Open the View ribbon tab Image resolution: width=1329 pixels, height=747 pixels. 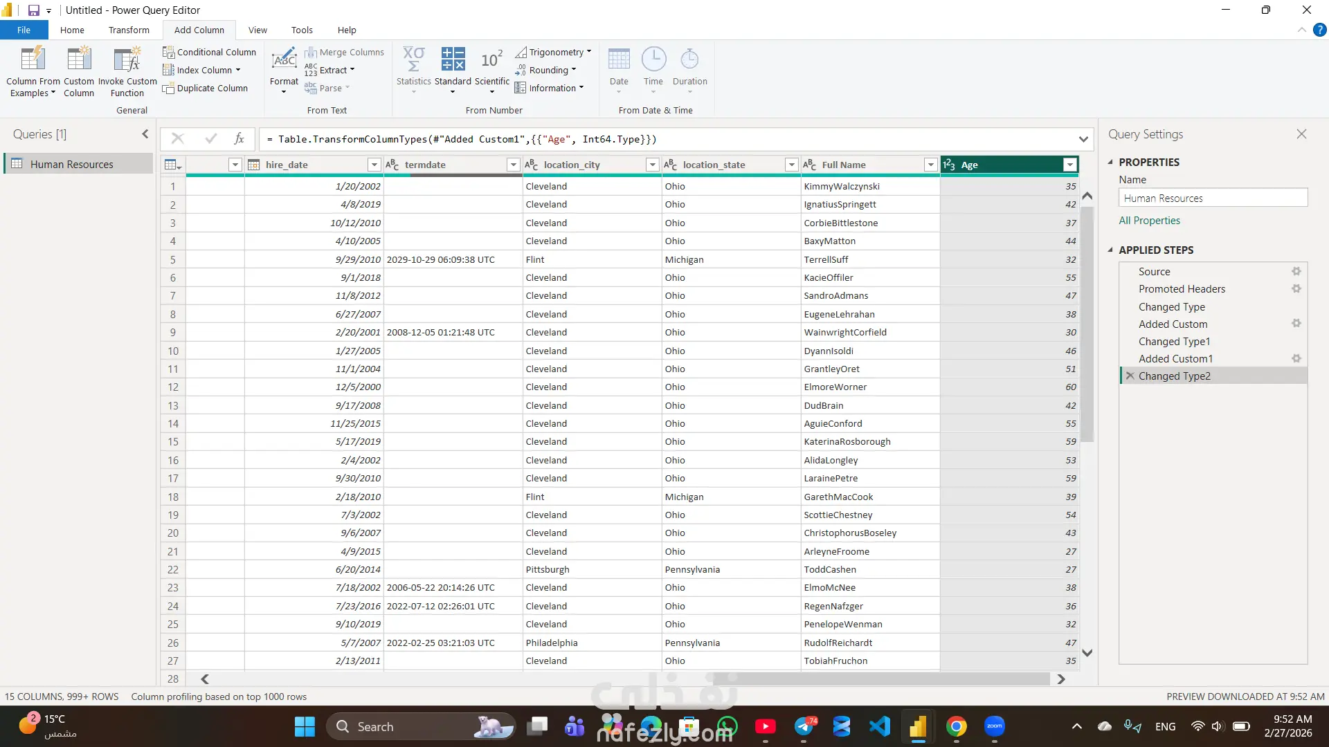257,30
